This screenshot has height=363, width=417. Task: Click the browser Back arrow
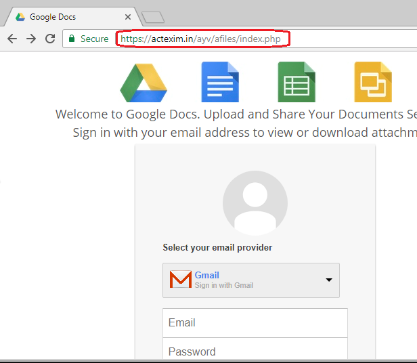12,39
